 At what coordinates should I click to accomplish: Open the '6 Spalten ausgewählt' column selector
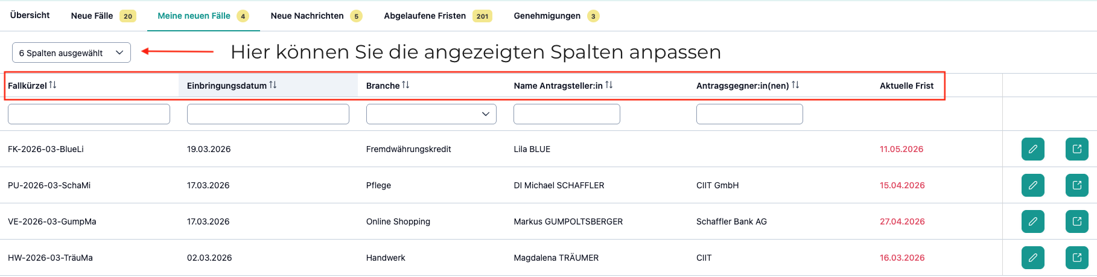(x=71, y=53)
